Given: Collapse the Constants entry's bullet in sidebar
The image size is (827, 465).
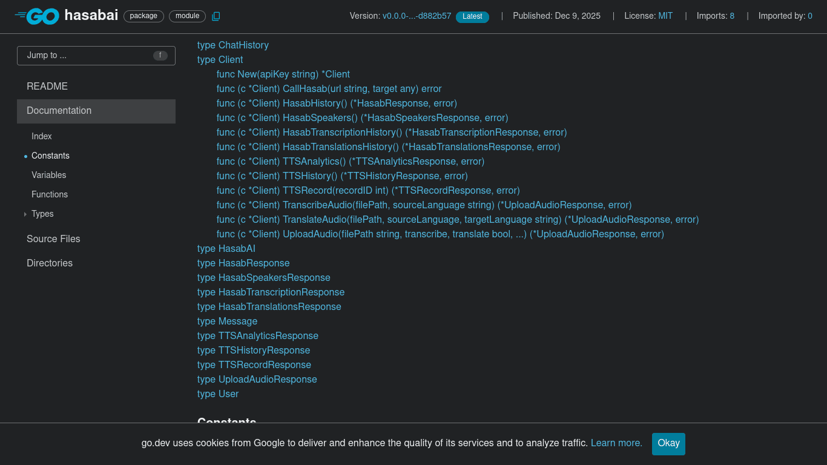Looking at the screenshot, I should click(x=25, y=156).
